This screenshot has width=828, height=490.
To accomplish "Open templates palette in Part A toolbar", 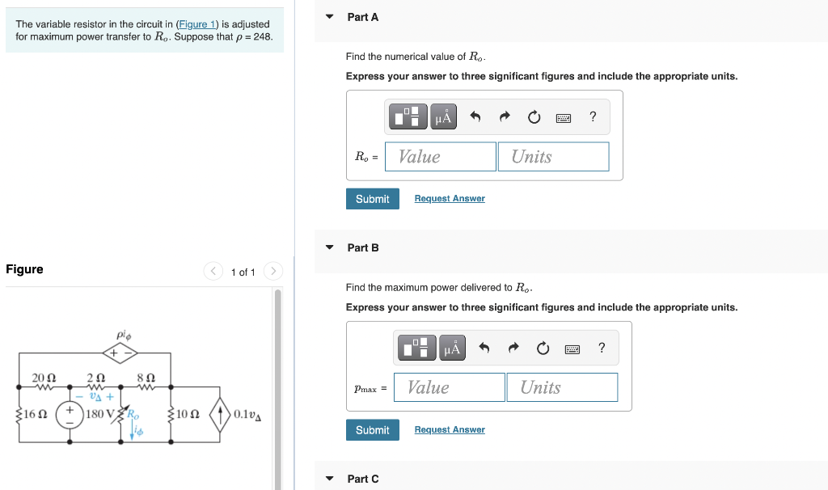I will pyautogui.click(x=408, y=116).
